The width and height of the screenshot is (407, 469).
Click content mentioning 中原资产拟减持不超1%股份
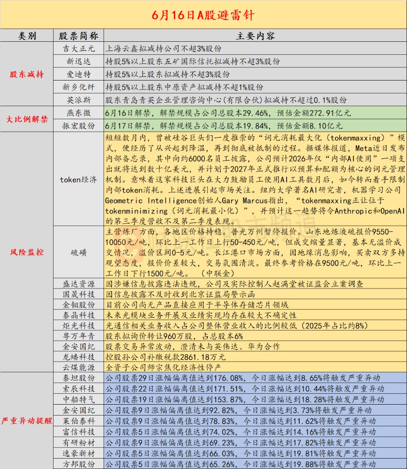pyautogui.click(x=184, y=87)
